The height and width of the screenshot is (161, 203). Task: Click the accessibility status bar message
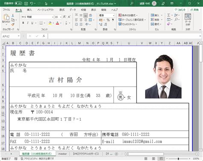click(37, 158)
